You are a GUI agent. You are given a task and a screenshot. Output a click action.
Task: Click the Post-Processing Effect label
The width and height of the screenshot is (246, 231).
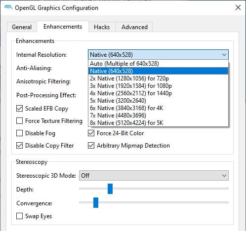[x=46, y=95]
